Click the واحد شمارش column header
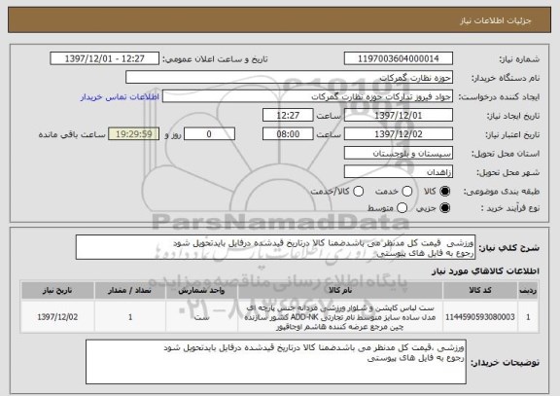 pos(201,290)
